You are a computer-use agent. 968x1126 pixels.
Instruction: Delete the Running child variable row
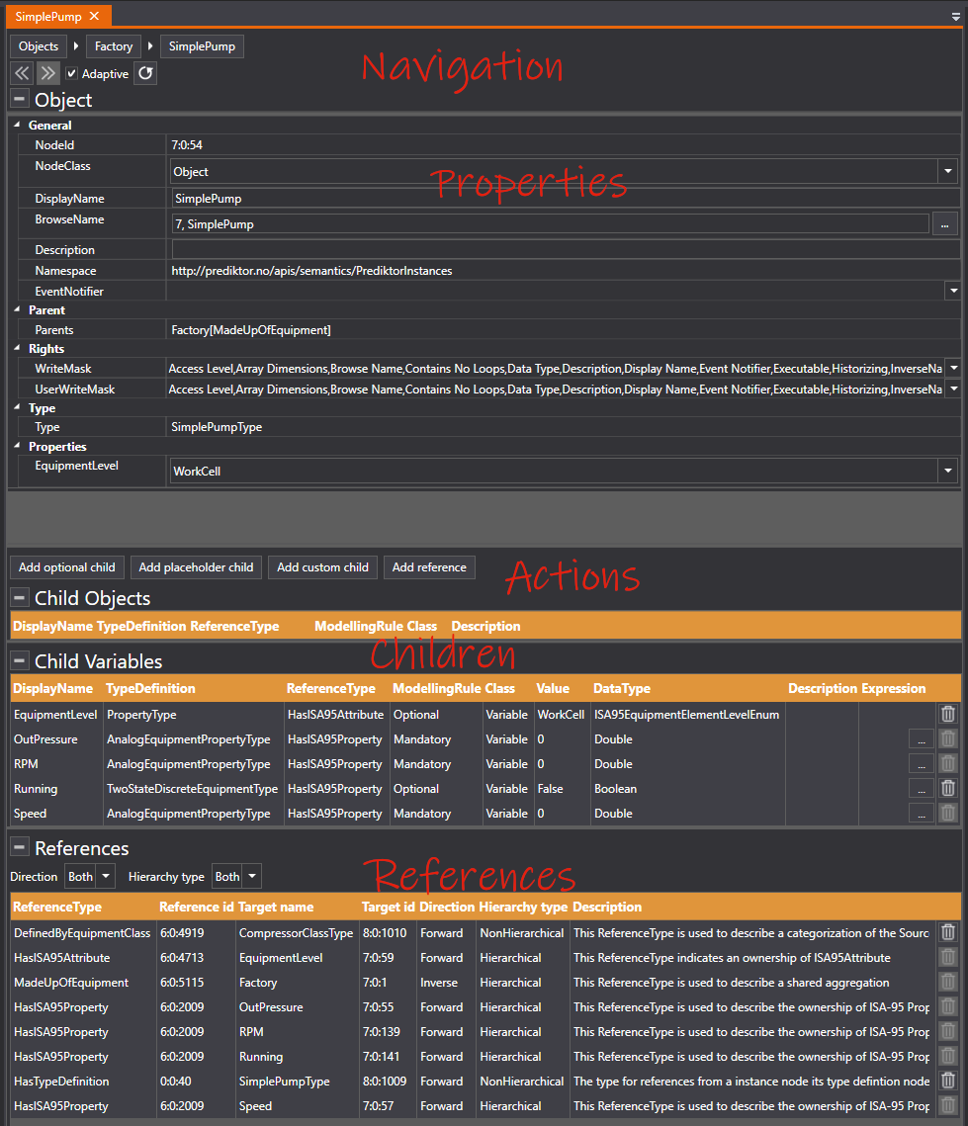click(947, 788)
